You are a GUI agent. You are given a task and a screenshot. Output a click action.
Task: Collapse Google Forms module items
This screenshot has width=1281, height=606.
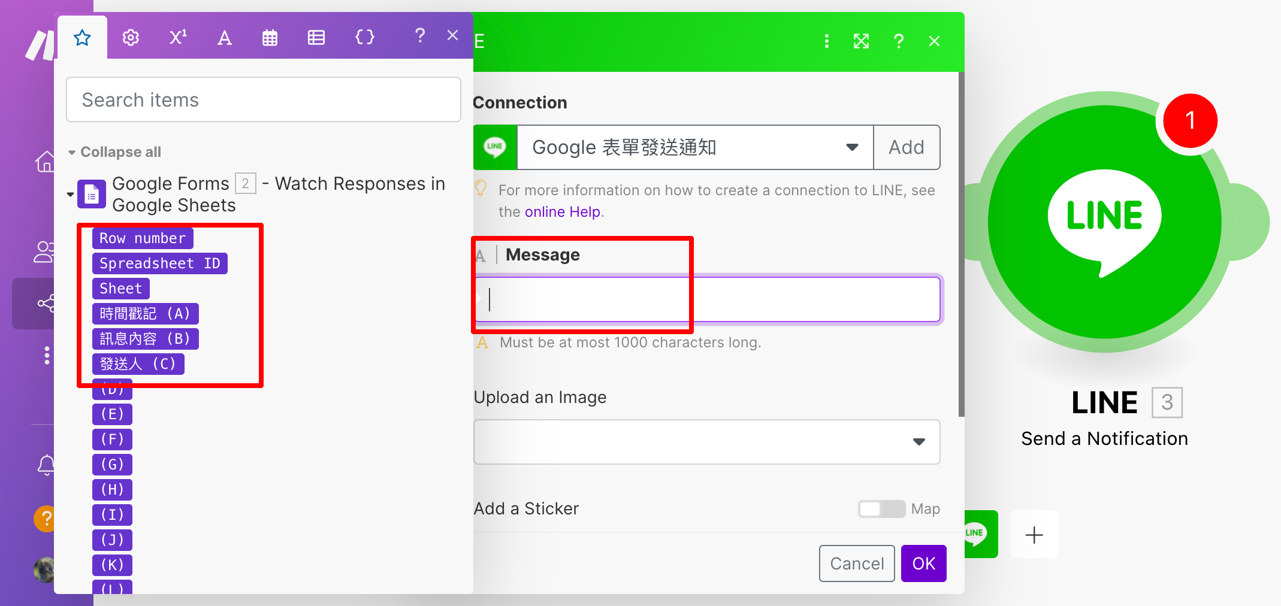[x=70, y=194]
